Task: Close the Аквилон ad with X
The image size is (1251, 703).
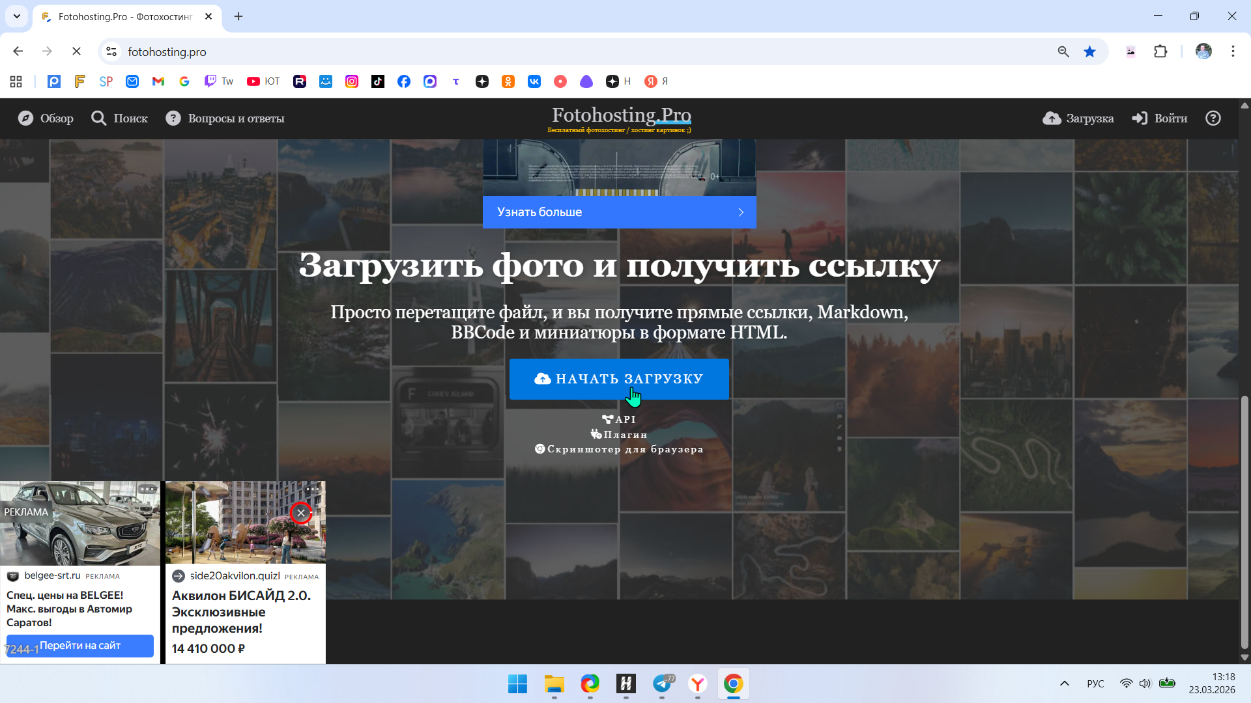Action: [301, 513]
